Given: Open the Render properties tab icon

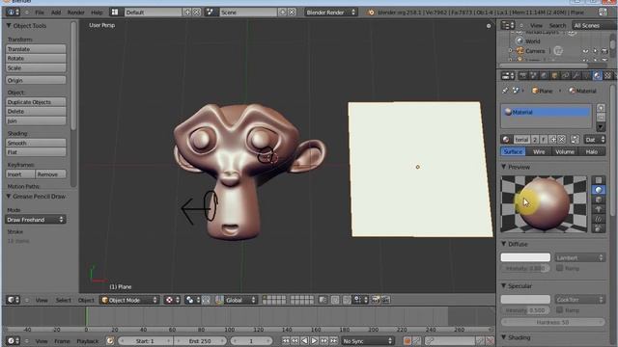Looking at the screenshot, I should [x=523, y=75].
